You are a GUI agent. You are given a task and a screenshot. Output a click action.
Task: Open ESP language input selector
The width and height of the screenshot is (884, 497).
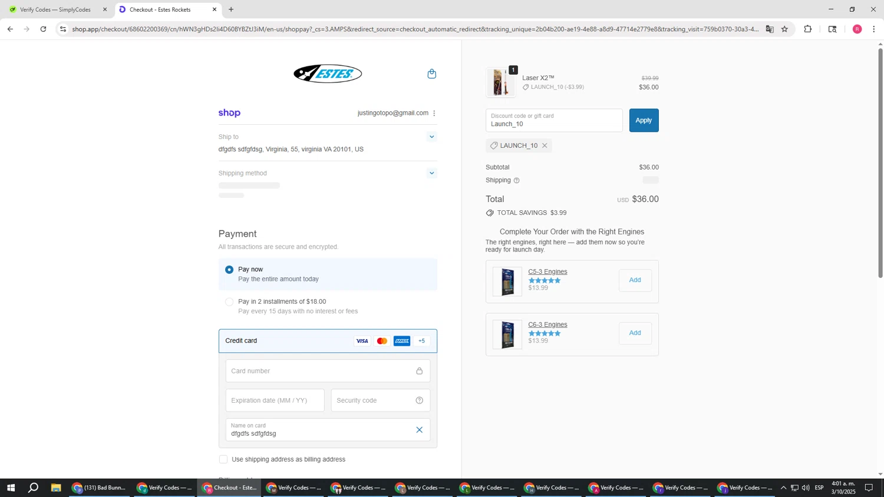coord(819,488)
